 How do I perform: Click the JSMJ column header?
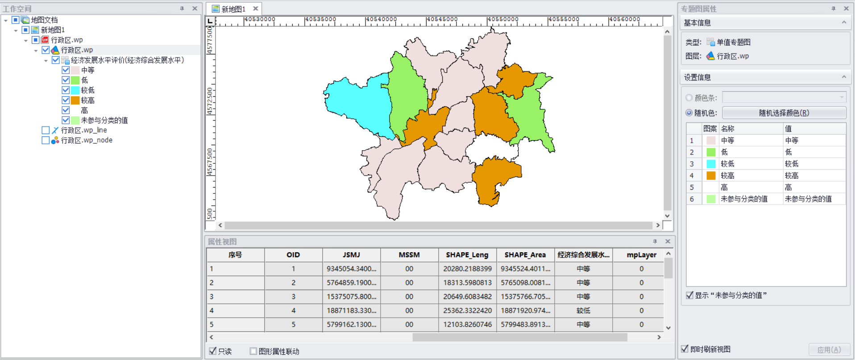[351, 255]
